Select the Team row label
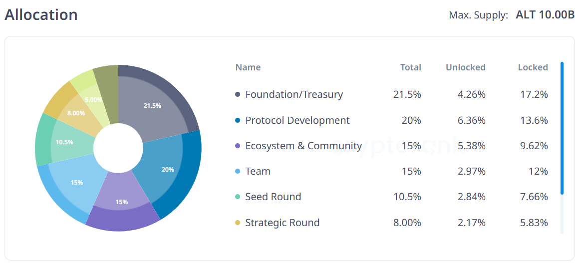Screen dimensions: 584x263 pyautogui.click(x=258, y=171)
